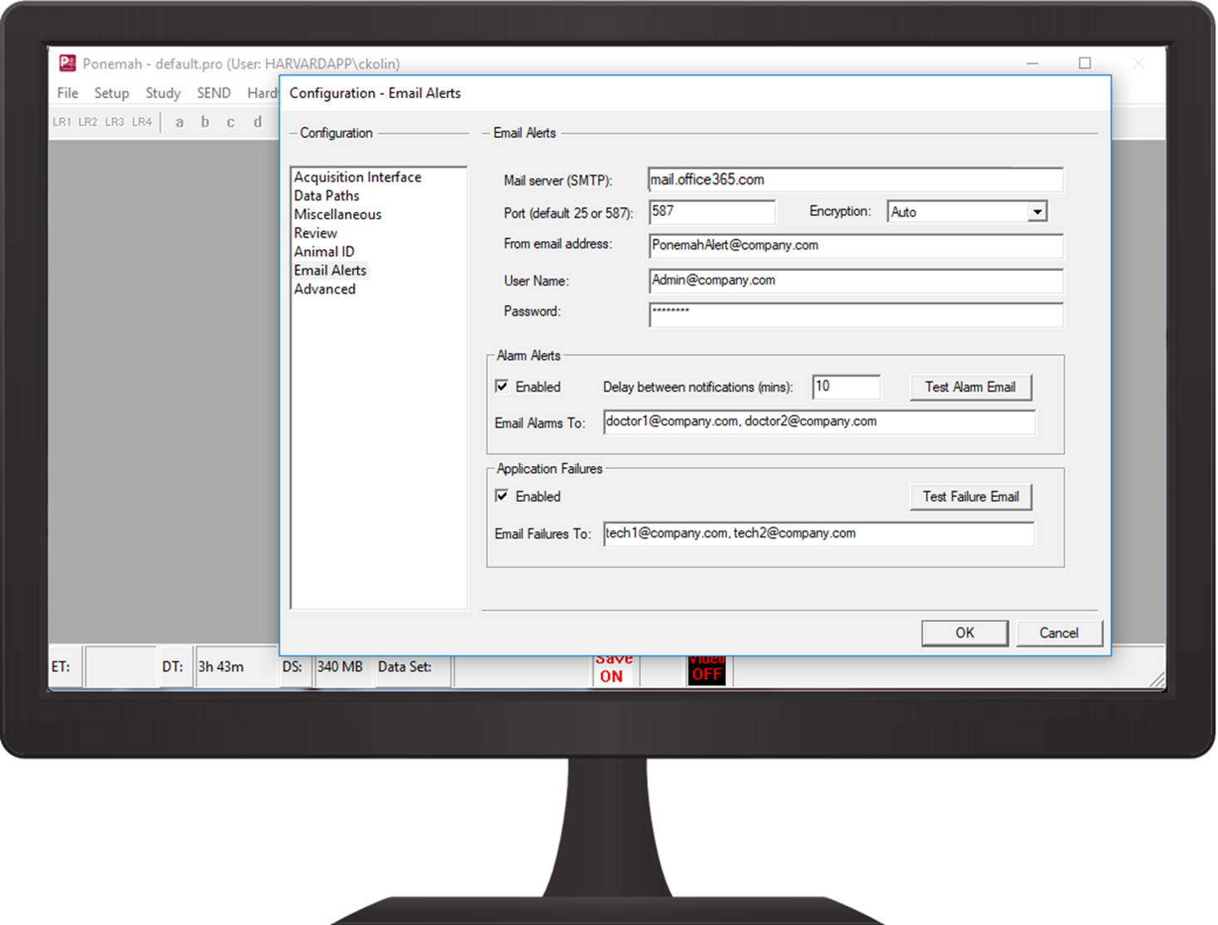
Task: Select the LR3 toolbar button
Action: click(115, 122)
